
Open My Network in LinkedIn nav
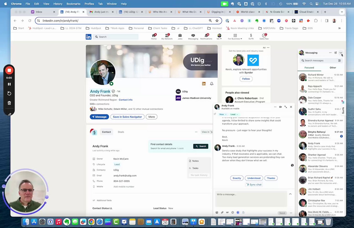pos(167,37)
